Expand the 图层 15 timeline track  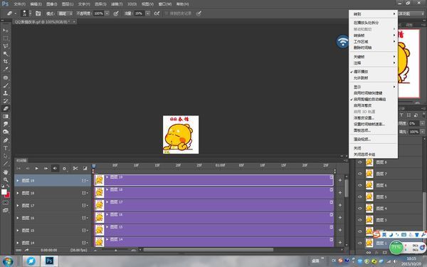click(x=18, y=230)
